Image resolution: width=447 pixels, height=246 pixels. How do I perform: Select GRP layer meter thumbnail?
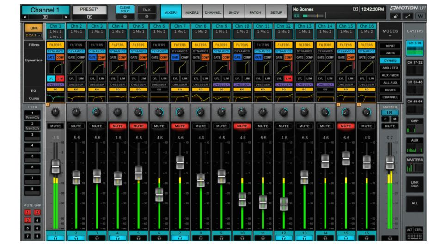pyautogui.click(x=415, y=126)
